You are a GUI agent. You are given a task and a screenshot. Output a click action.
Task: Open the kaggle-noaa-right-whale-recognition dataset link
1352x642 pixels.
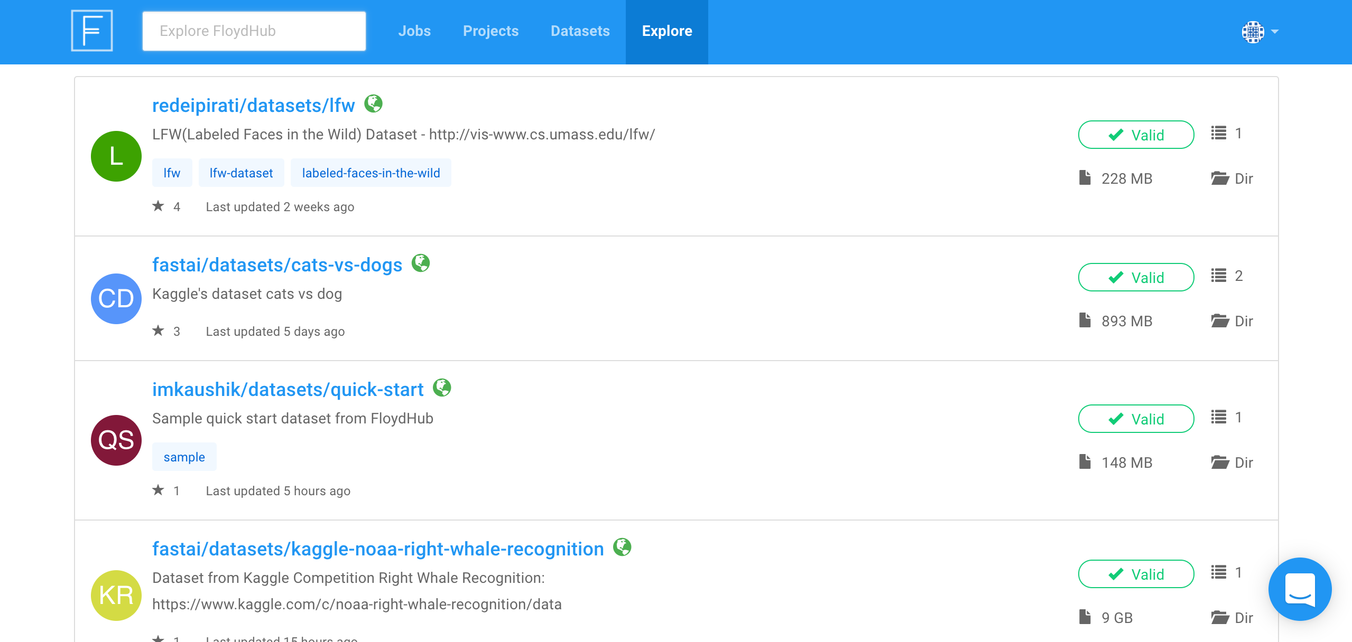pyautogui.click(x=378, y=549)
